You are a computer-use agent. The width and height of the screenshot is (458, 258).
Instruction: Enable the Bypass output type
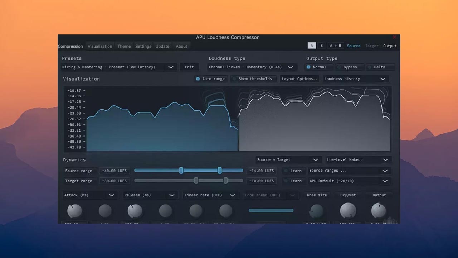pyautogui.click(x=350, y=67)
